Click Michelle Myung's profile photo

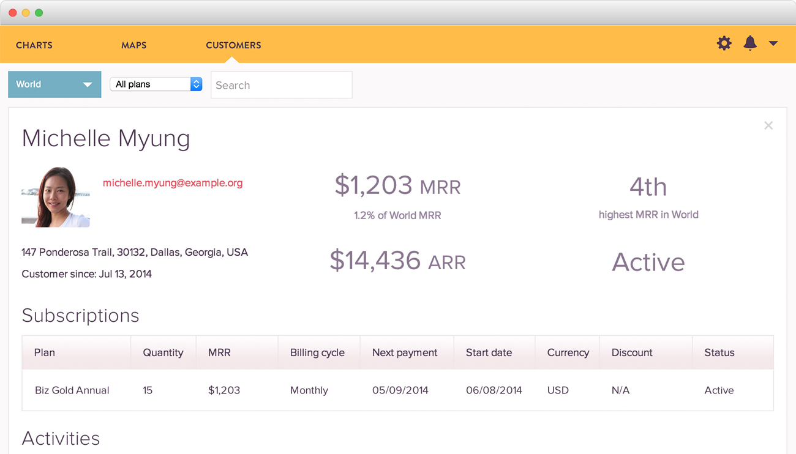tap(56, 197)
